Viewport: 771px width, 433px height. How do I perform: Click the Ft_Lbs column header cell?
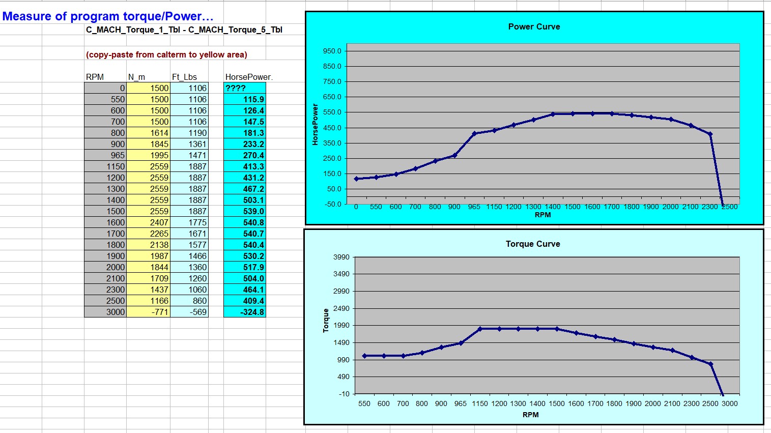184,77
